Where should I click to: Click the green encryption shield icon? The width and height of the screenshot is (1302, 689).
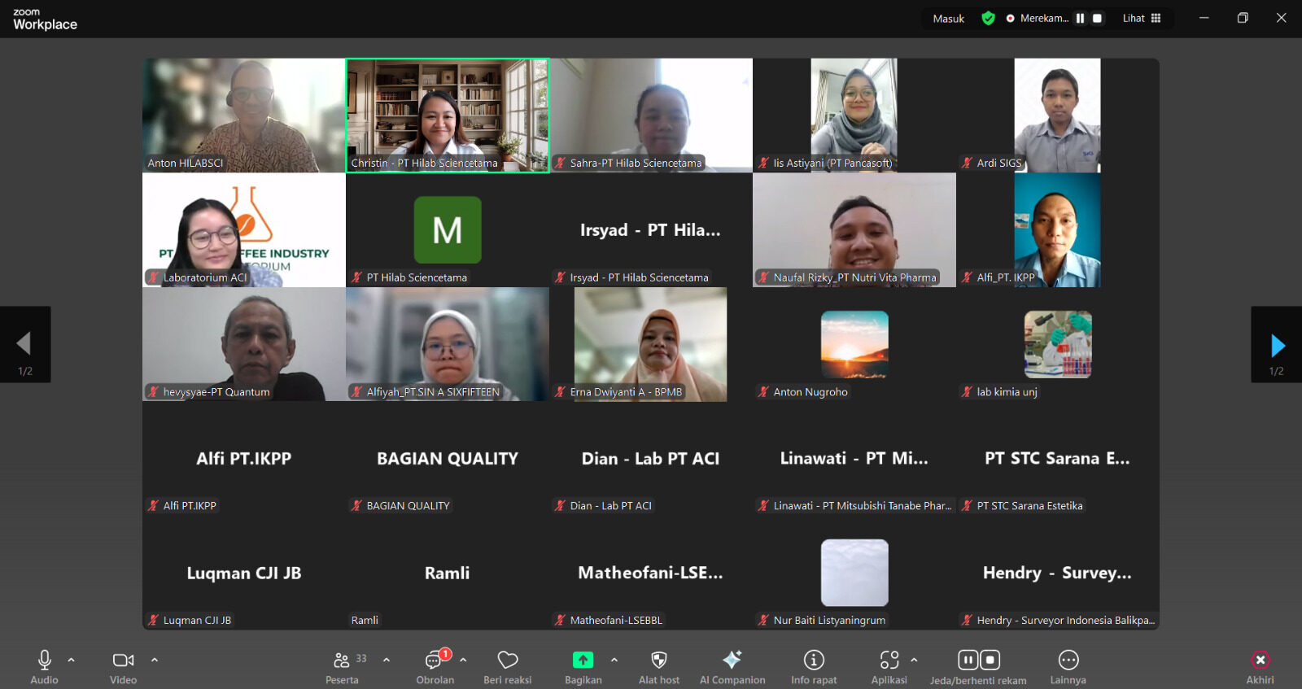(x=988, y=18)
